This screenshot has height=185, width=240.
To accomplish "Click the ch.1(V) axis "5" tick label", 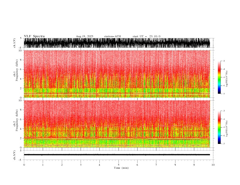I will pyautogui.click(x=21, y=38).
